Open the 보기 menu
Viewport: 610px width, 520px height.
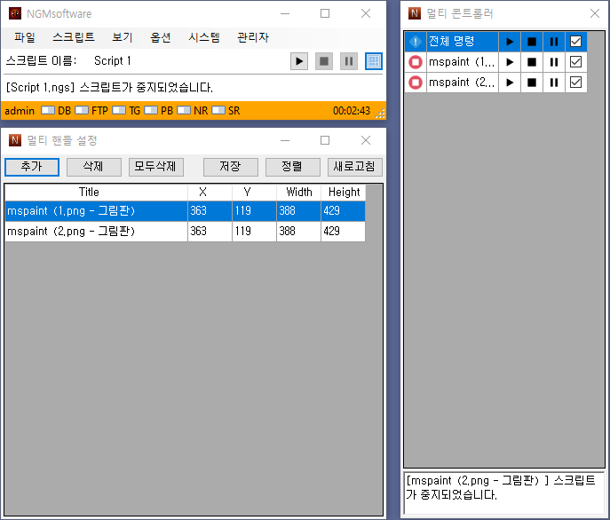123,38
